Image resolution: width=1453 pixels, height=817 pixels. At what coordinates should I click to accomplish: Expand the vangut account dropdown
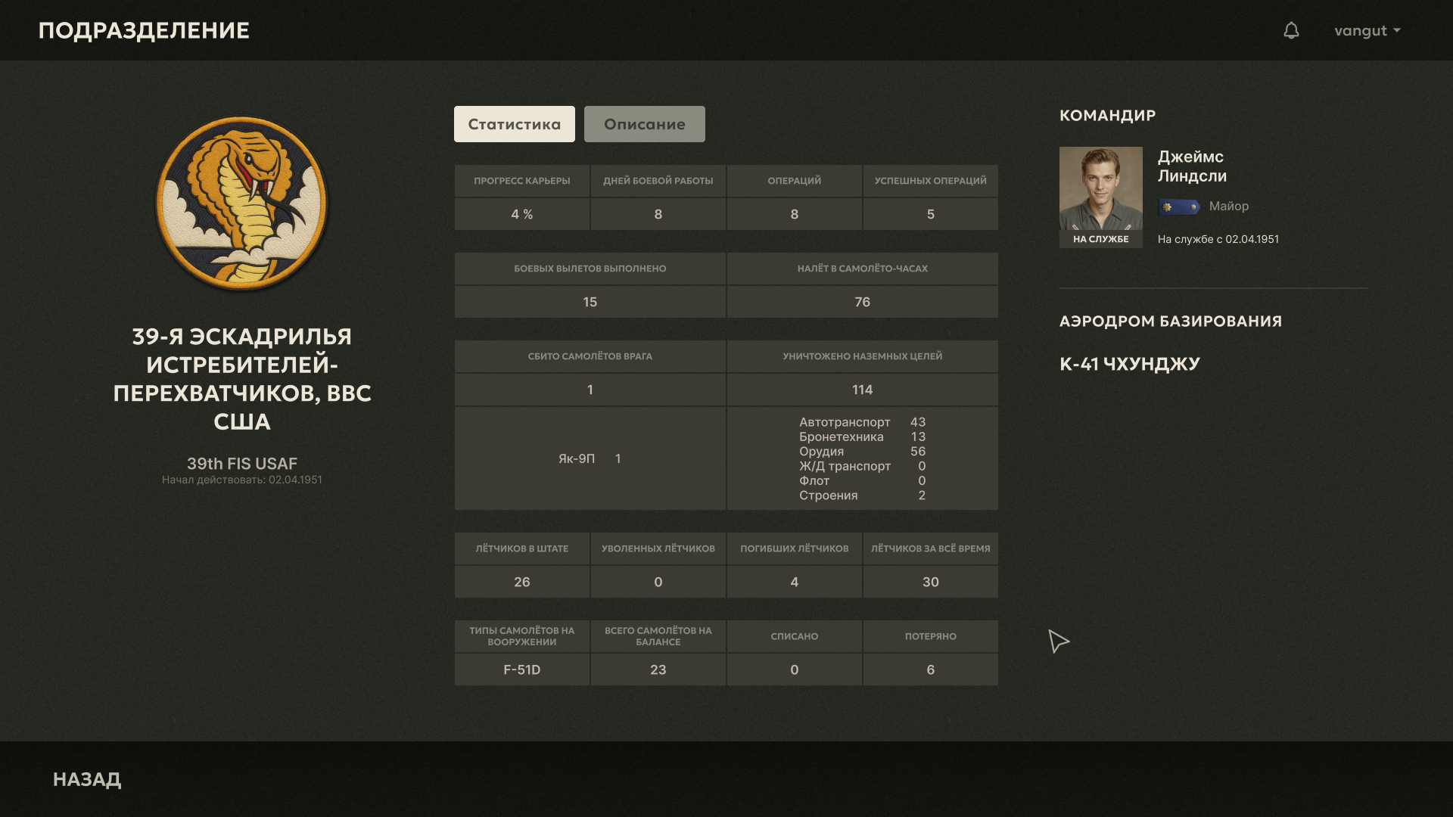[x=1367, y=30]
